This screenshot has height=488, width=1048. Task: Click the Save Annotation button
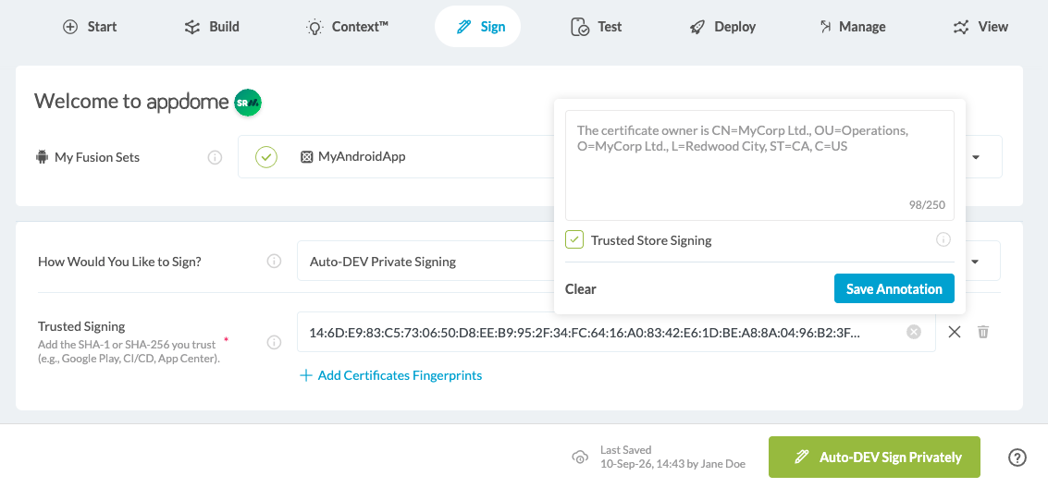(894, 288)
